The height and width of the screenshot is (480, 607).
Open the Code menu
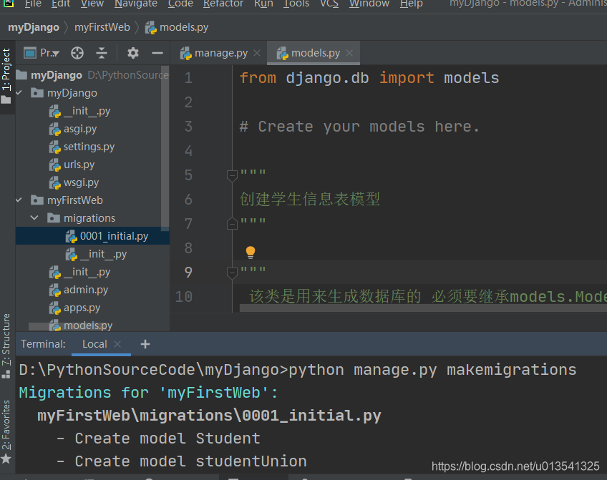coord(180,4)
